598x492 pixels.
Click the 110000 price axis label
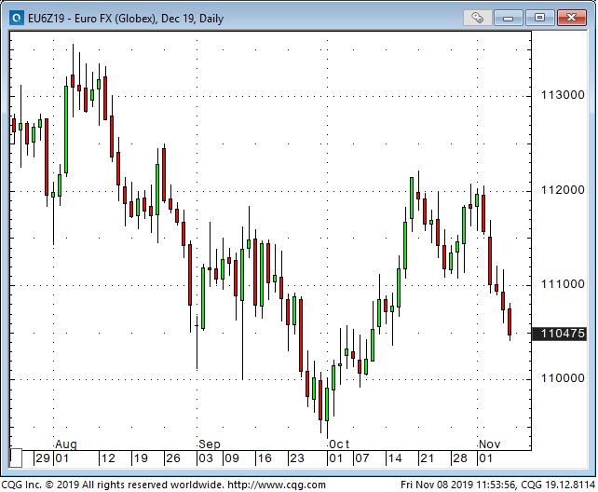563,378
